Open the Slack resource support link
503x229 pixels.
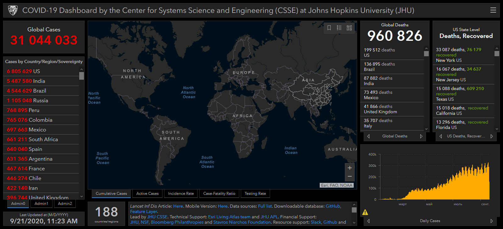pyautogui.click(x=316, y=222)
